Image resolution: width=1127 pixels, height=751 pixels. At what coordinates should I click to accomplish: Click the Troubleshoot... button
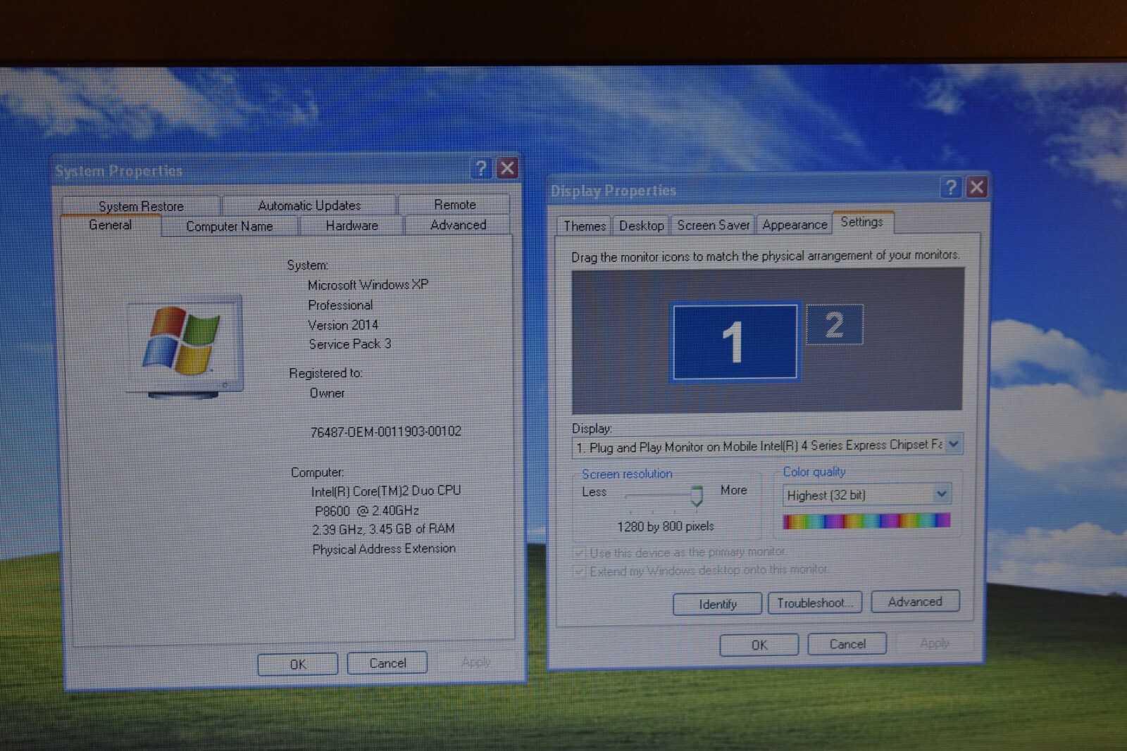pos(815,602)
